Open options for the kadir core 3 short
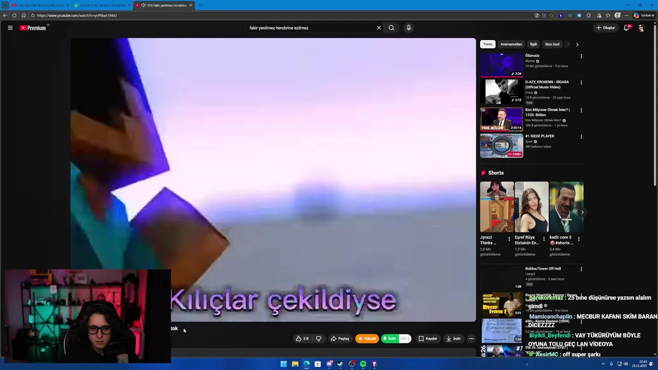 (x=579, y=239)
